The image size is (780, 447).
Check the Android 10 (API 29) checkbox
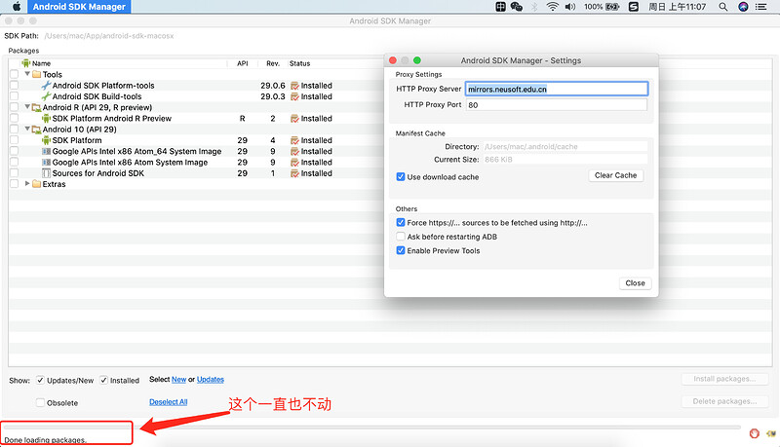(14, 130)
